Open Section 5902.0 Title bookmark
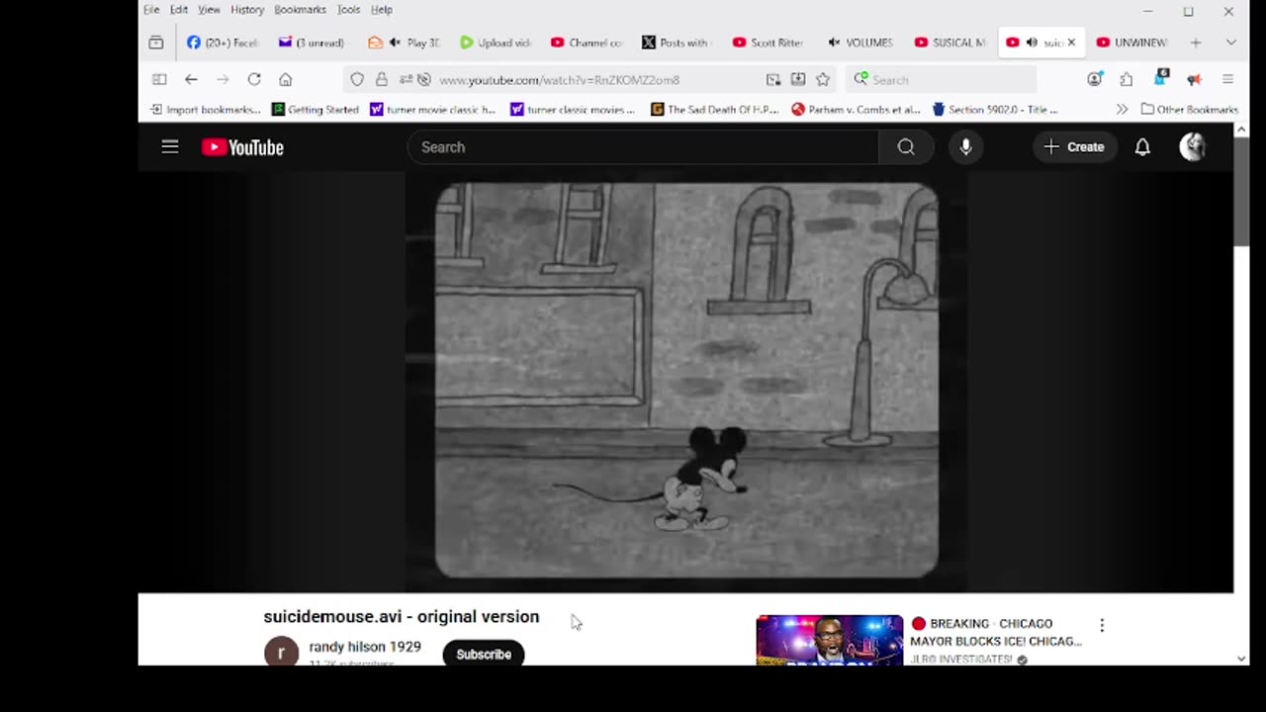 (x=995, y=110)
